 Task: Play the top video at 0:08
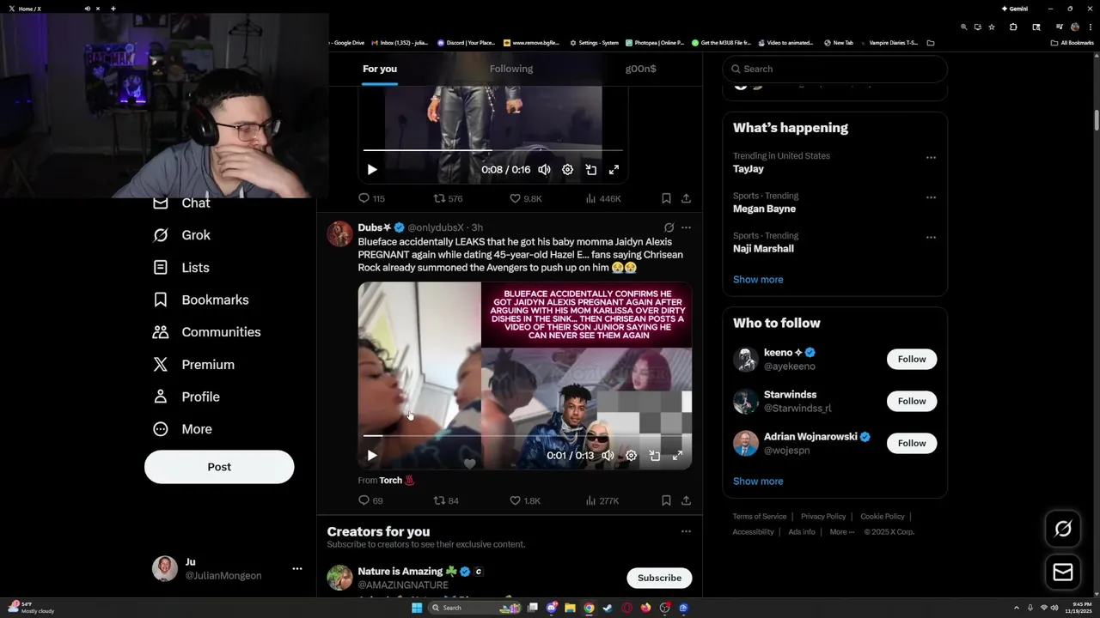click(x=372, y=170)
